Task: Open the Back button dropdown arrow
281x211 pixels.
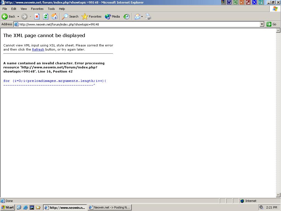Action: tap(18, 16)
